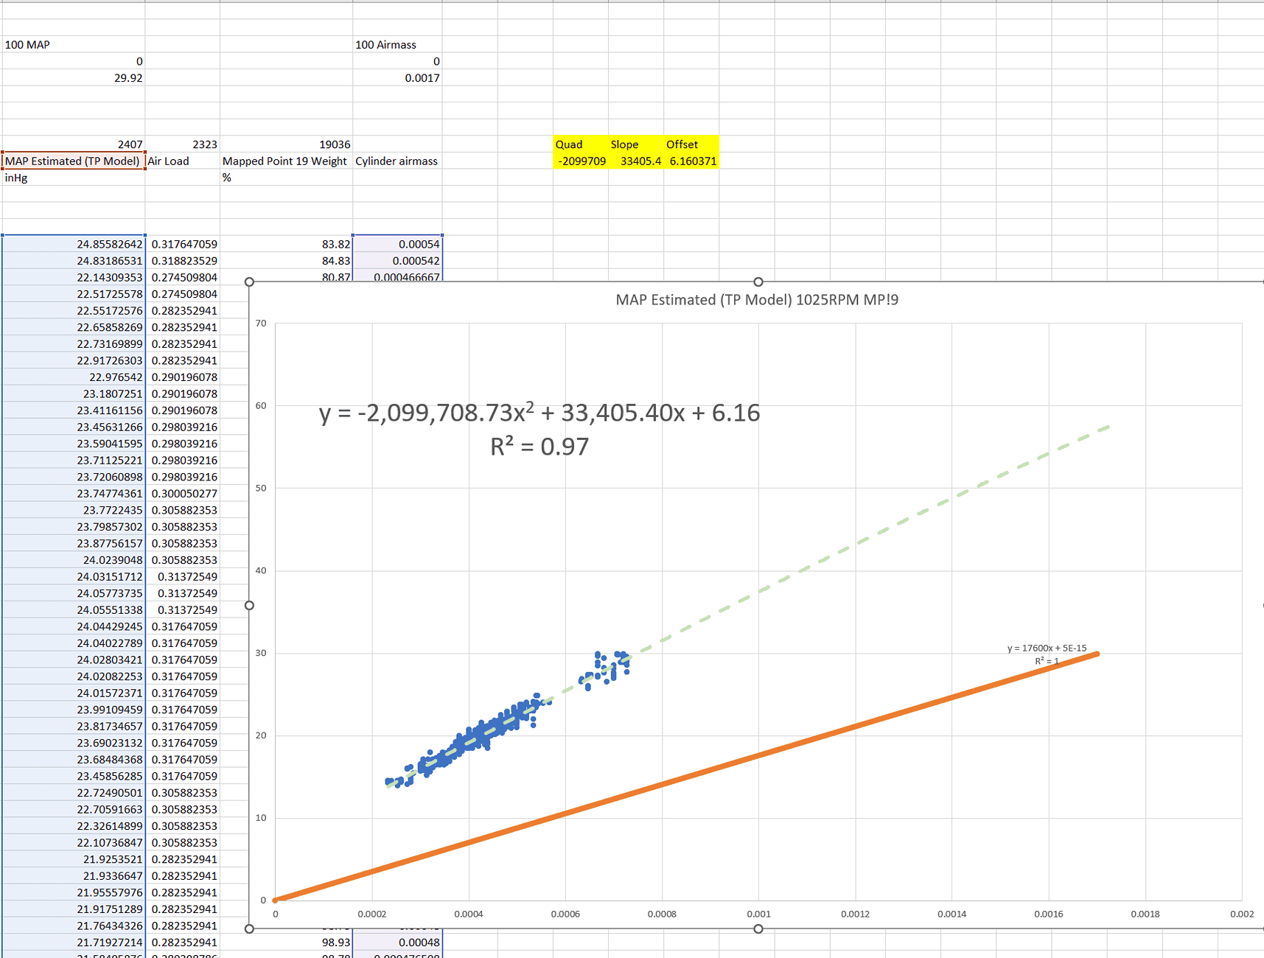Select the '100 Airmass' label cell
This screenshot has height=958, width=1264.
point(397,44)
